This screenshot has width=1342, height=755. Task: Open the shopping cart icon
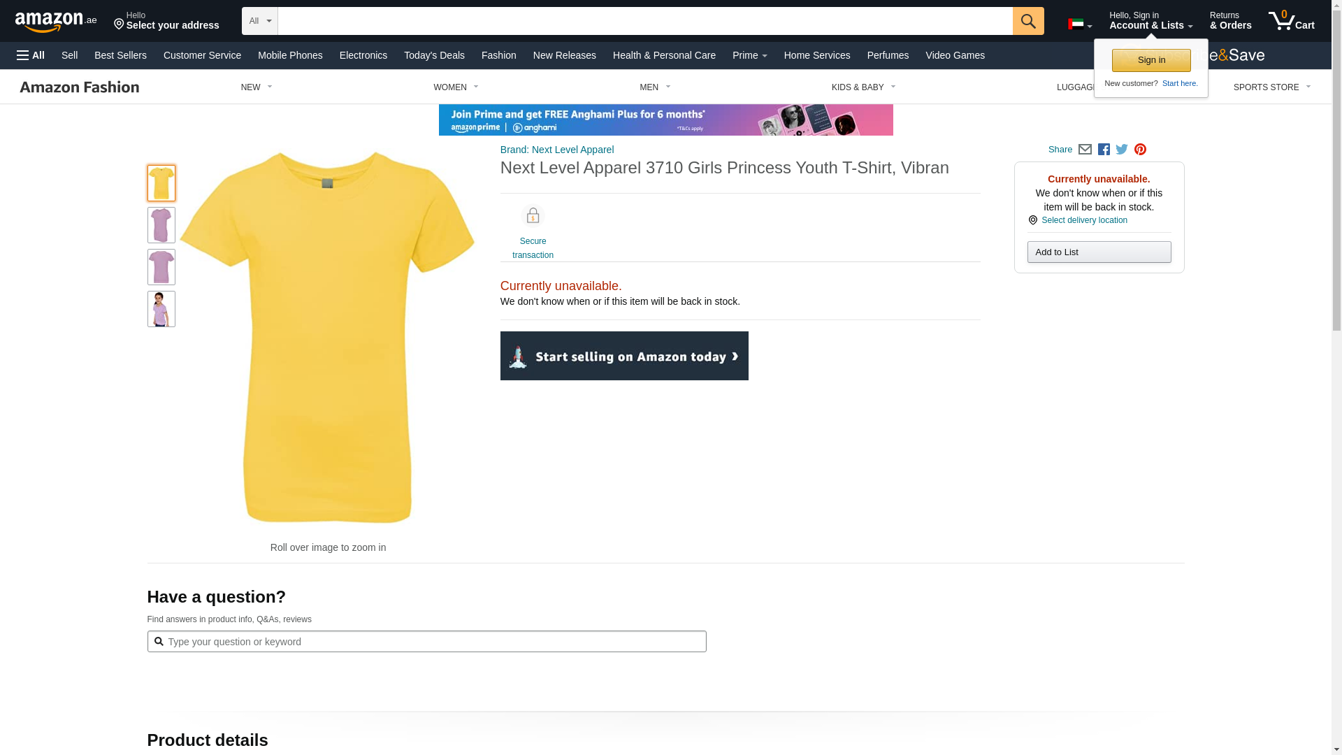(1290, 21)
